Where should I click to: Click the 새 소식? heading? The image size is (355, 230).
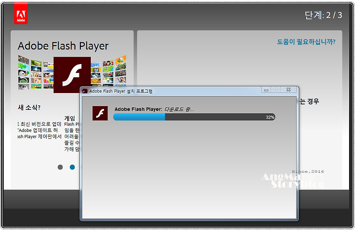point(29,107)
